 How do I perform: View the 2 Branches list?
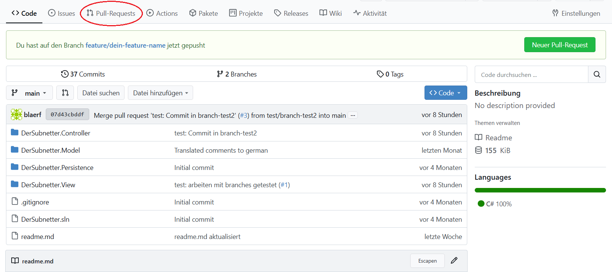[237, 74]
